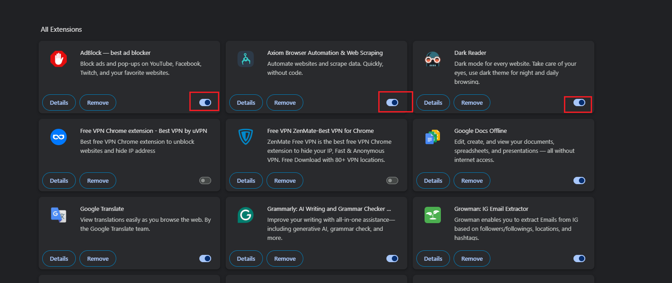The image size is (672, 283).
Task: Click the Google Docs Offline icon
Action: [433, 137]
